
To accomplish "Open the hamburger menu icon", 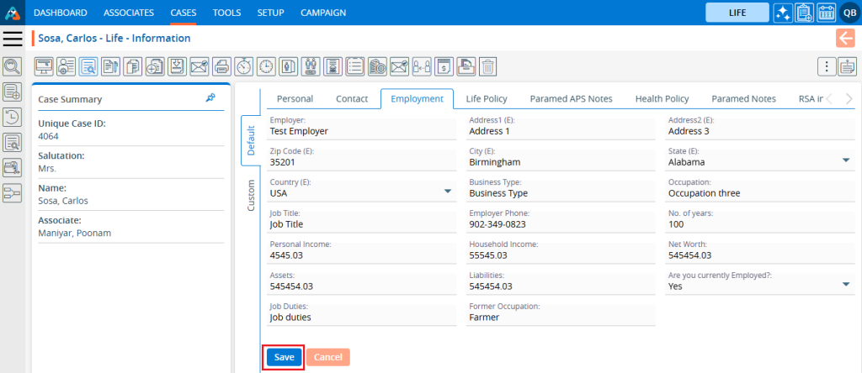I will point(13,39).
